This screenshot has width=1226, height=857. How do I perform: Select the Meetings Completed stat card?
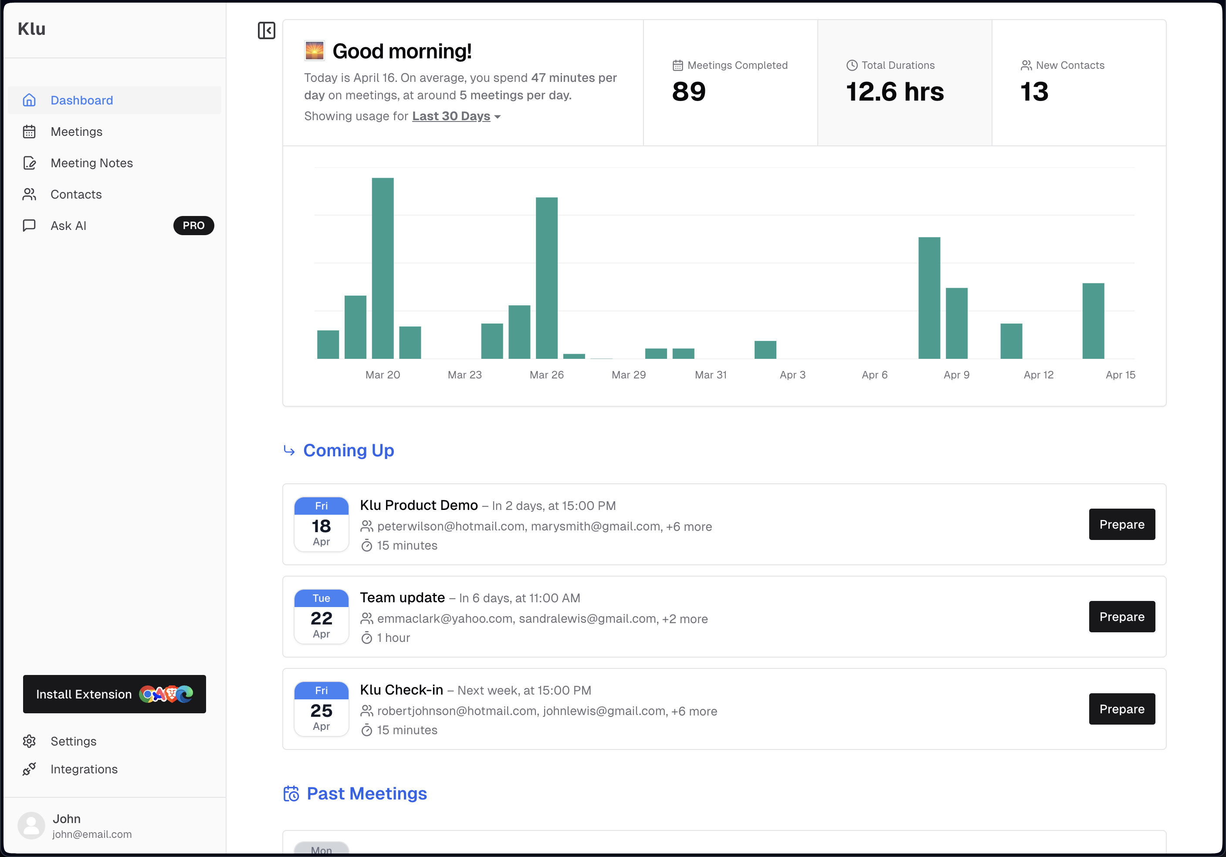[731, 83]
